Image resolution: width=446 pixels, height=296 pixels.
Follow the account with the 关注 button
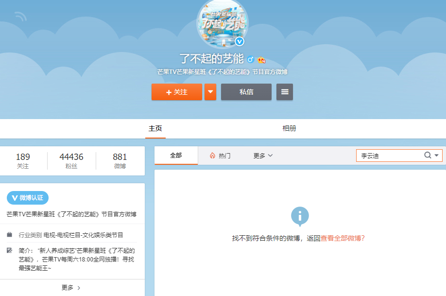(177, 92)
